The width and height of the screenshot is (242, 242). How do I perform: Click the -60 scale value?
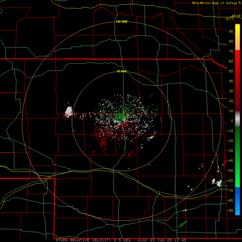230,181
